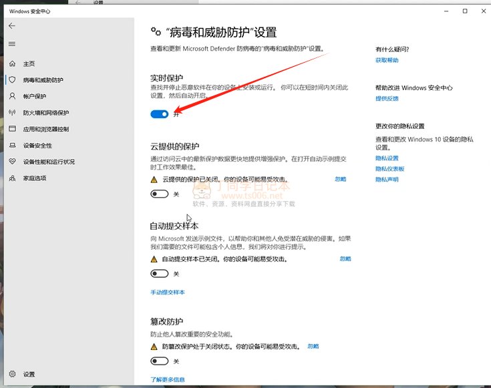Switch on the 篡改防护 toggle
Screen dimensions: 491x388
click(x=159, y=361)
